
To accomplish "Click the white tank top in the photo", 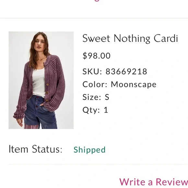I will [39, 83].
